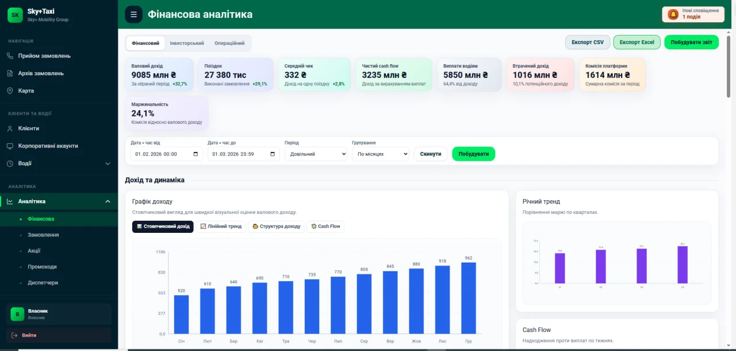
Task: Click the tallest purple bar in Річний тренд
Action: (x=683, y=264)
